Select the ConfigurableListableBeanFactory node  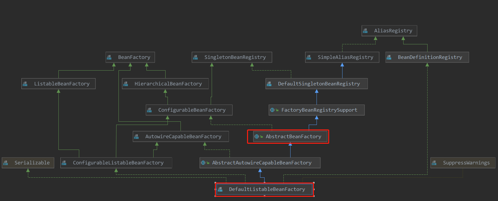[116, 163]
